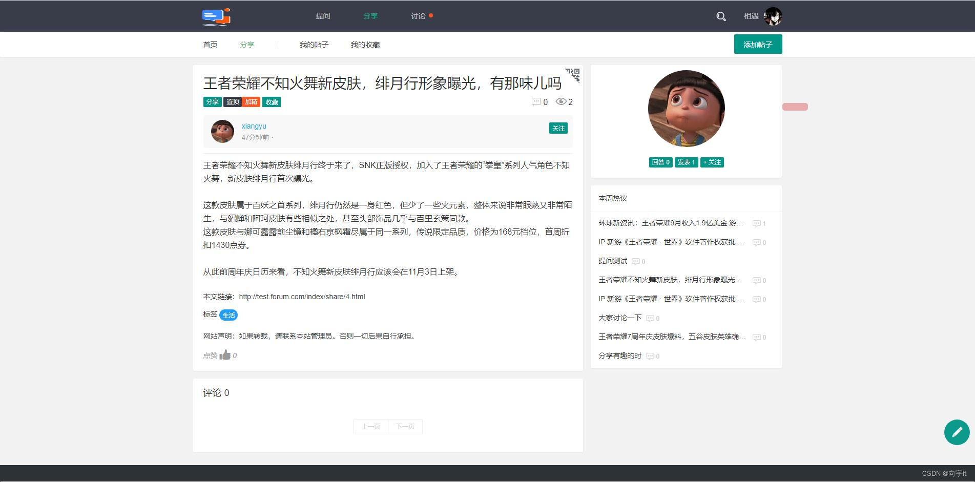Open hot topic 分享有趣的时
975x482 pixels.
pos(620,355)
